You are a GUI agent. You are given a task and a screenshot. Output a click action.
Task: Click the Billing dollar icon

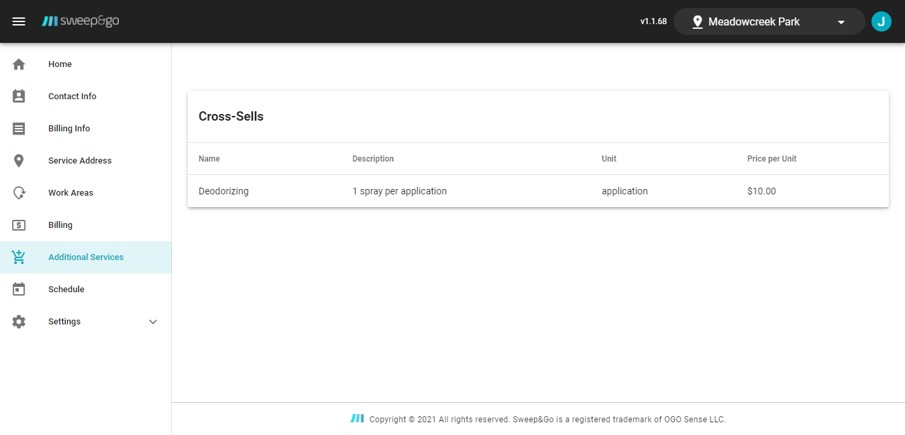[x=19, y=225]
